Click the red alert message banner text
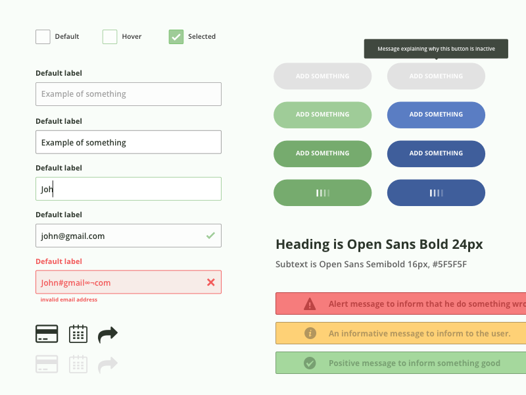The image size is (526, 395). click(x=427, y=304)
